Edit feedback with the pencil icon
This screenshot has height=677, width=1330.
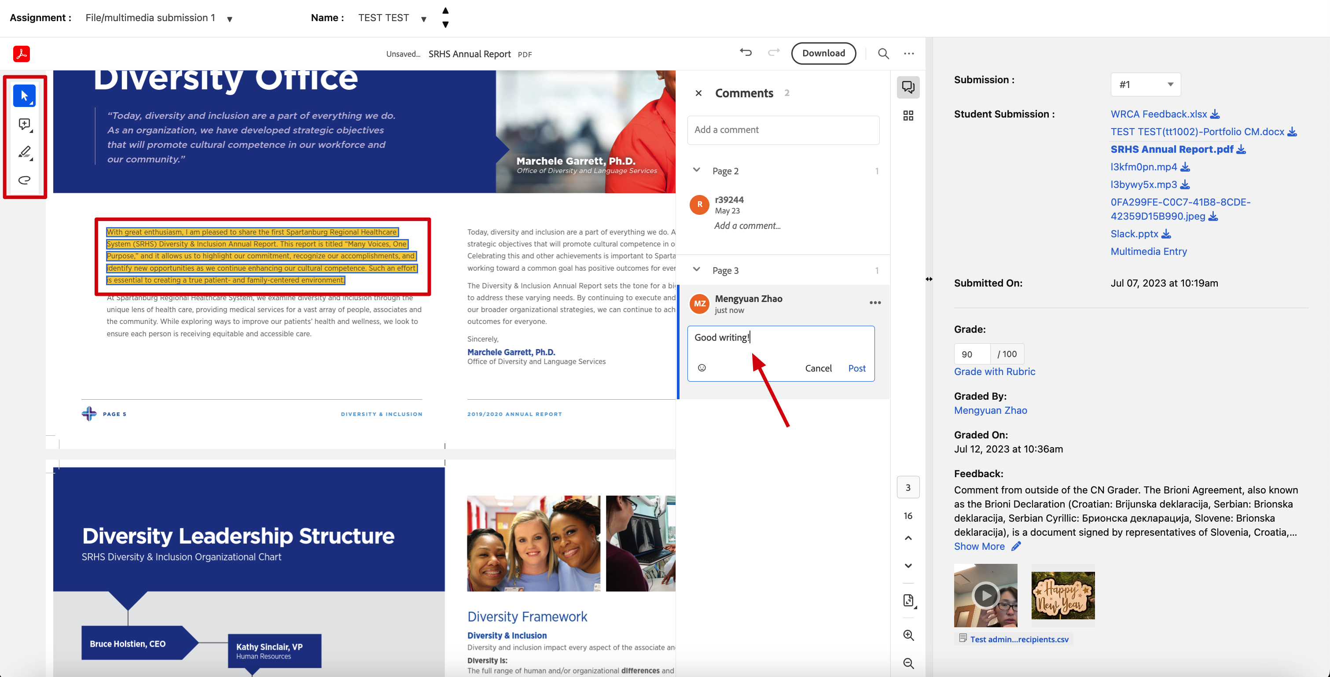[x=1016, y=546]
